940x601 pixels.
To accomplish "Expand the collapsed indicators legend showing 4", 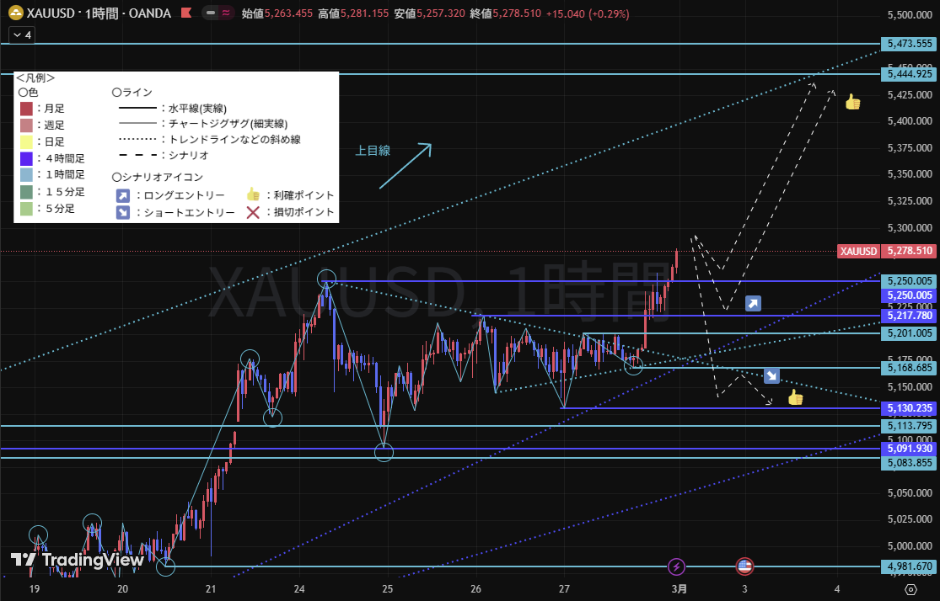I will pyautogui.click(x=21, y=35).
